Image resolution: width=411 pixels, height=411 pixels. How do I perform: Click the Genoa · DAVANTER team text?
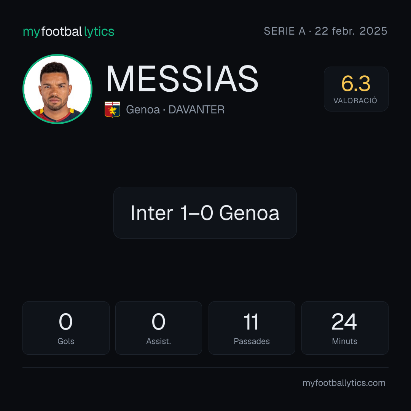[x=175, y=110]
